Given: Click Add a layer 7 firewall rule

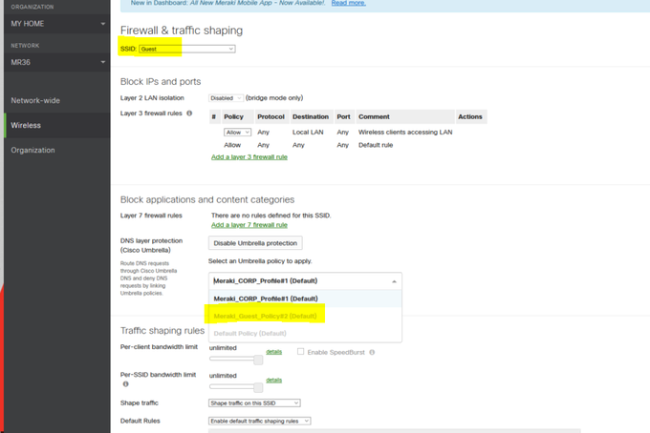Looking at the screenshot, I should pos(249,225).
